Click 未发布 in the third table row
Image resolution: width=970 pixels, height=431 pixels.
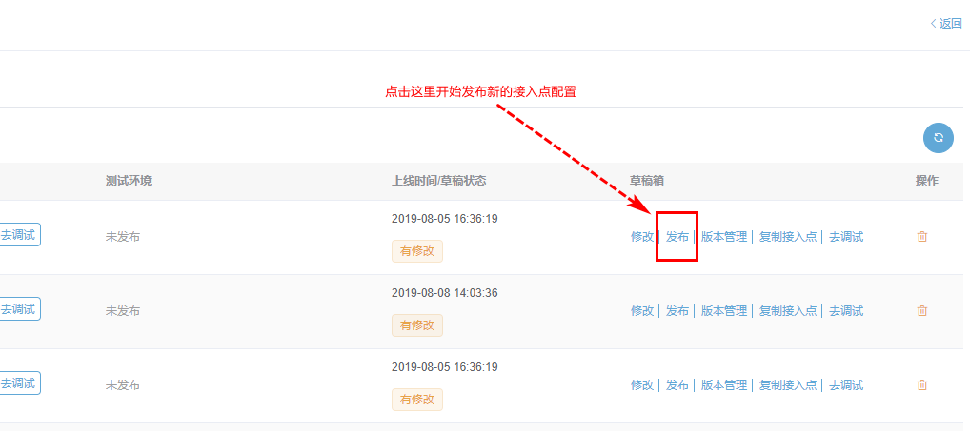click(123, 385)
